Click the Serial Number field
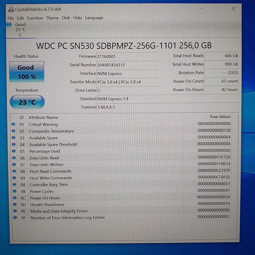 [x=127, y=65]
